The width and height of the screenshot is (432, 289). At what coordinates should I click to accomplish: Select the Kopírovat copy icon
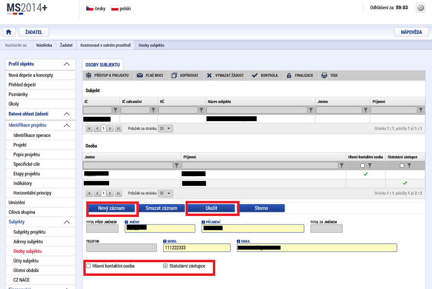pyautogui.click(x=174, y=75)
